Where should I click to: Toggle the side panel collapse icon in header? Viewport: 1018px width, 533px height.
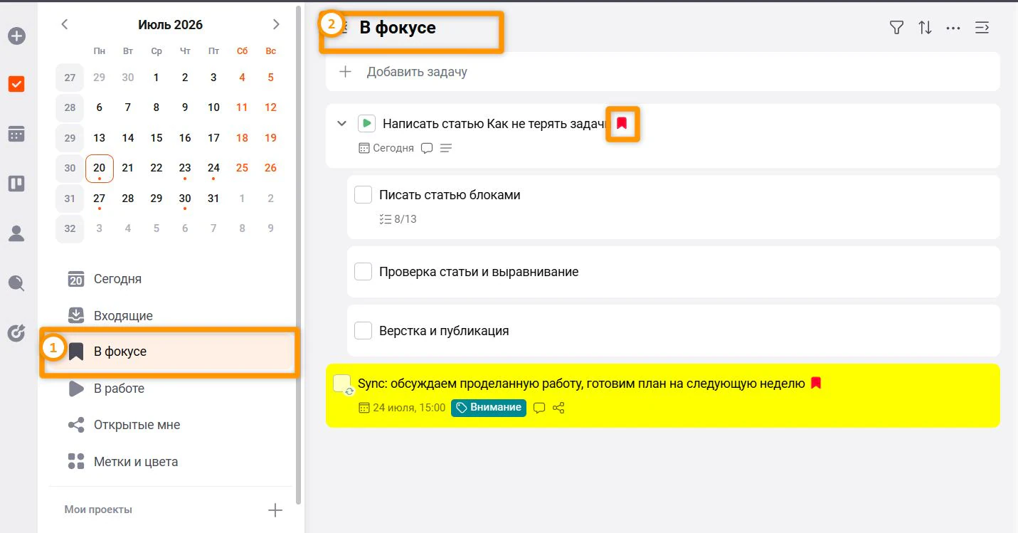pyautogui.click(x=982, y=28)
